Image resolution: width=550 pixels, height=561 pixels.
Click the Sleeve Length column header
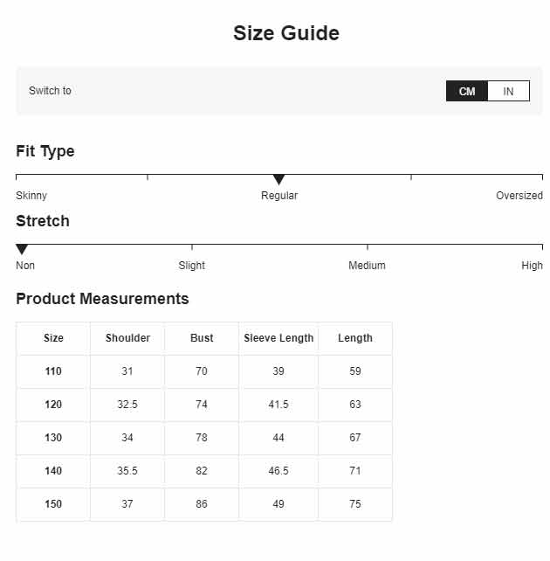click(x=278, y=338)
